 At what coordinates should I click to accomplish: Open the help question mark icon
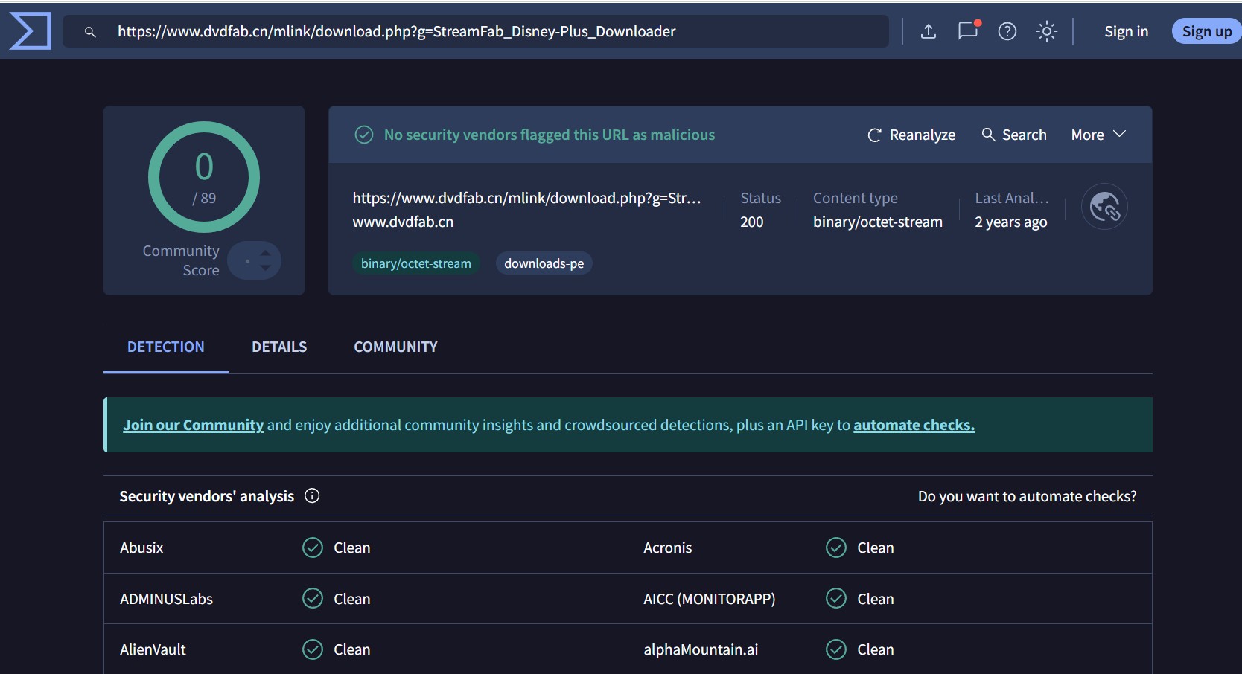(1007, 31)
